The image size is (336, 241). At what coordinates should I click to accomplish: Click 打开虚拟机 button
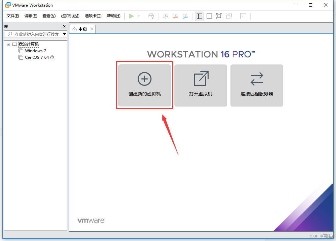click(x=201, y=85)
